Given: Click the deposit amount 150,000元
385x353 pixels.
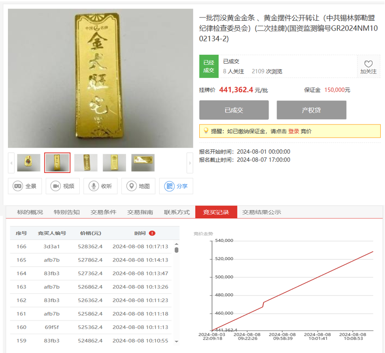Looking at the screenshot, I should [x=337, y=90].
